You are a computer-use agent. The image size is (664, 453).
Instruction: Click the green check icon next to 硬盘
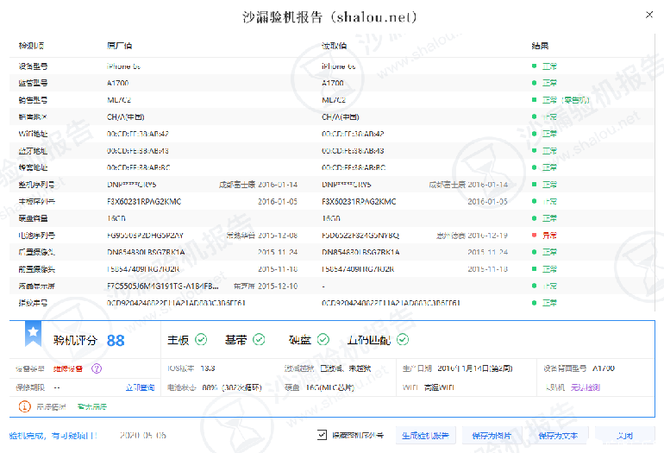pyautogui.click(x=323, y=339)
